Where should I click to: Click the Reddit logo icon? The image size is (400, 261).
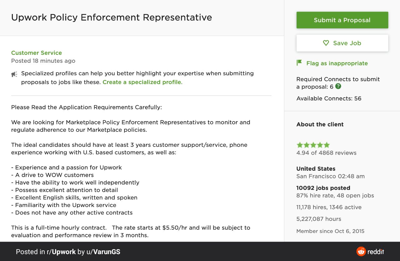(x=361, y=251)
